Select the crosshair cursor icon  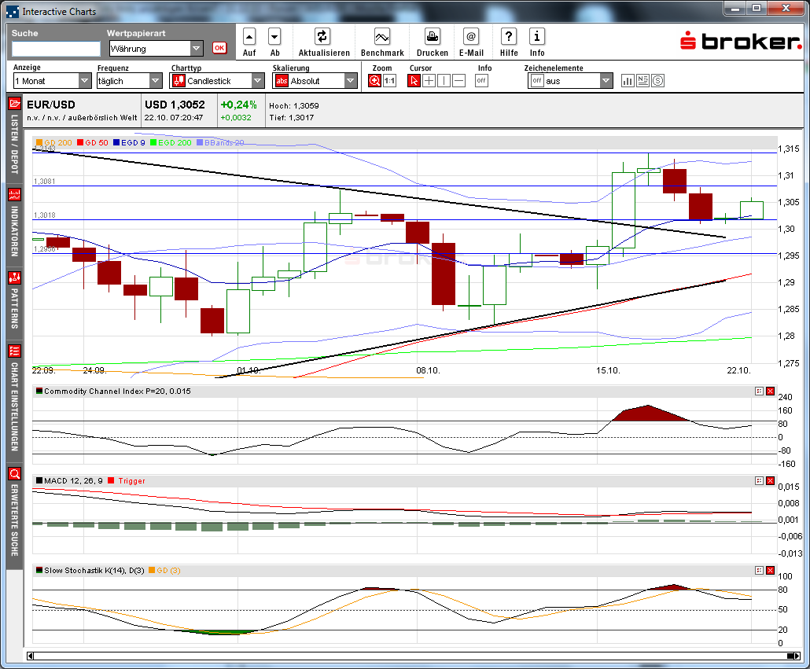click(x=429, y=81)
